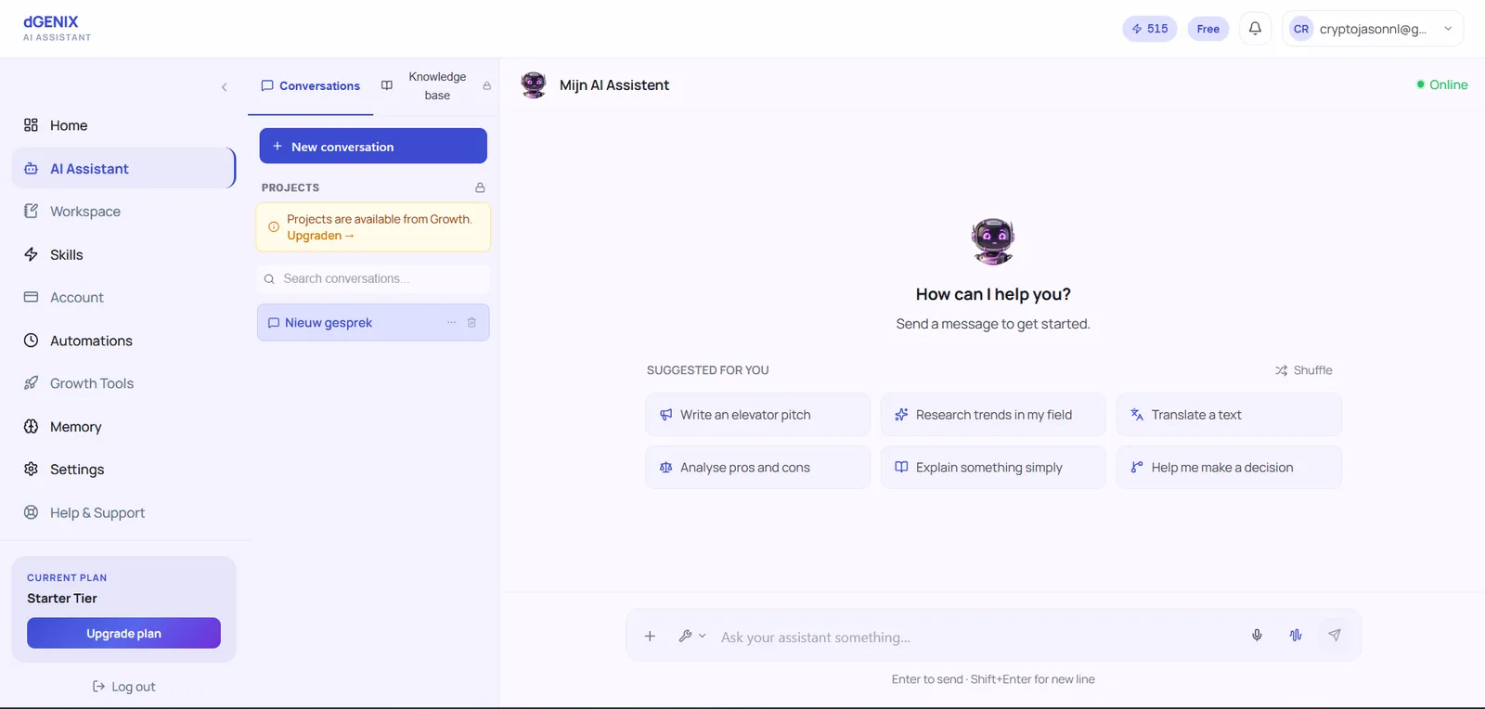The width and height of the screenshot is (1485, 709).
Task: Open Workspace from the sidebar
Action: (123, 212)
